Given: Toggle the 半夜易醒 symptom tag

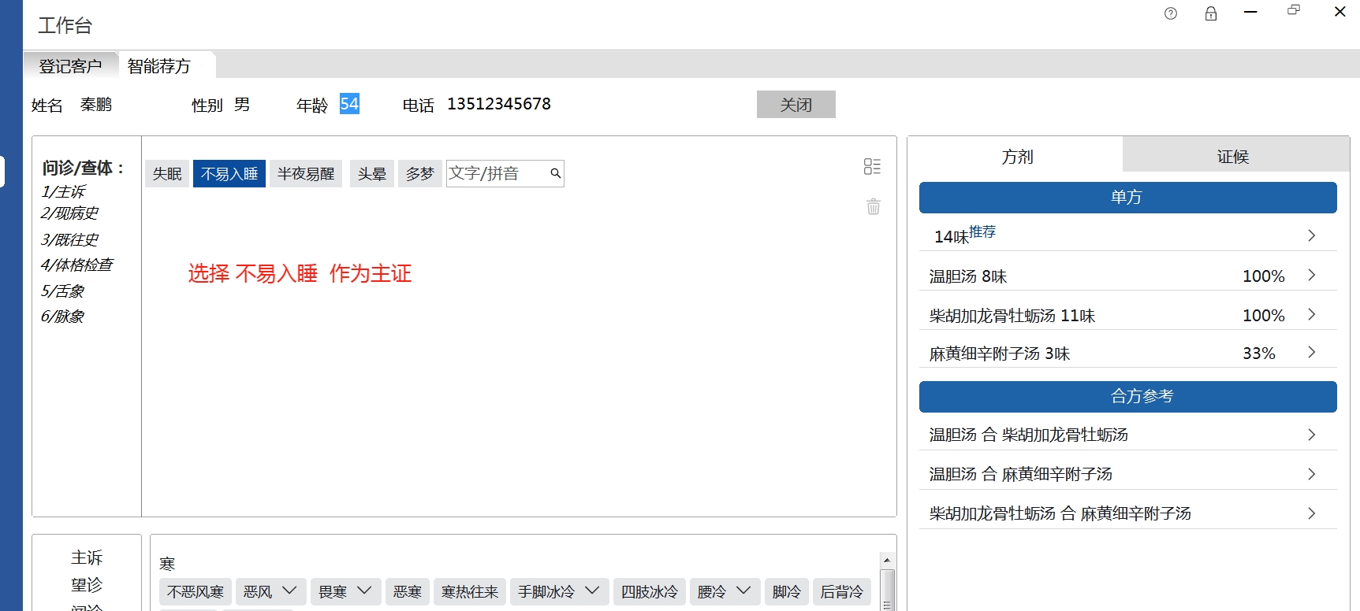Looking at the screenshot, I should [x=306, y=174].
